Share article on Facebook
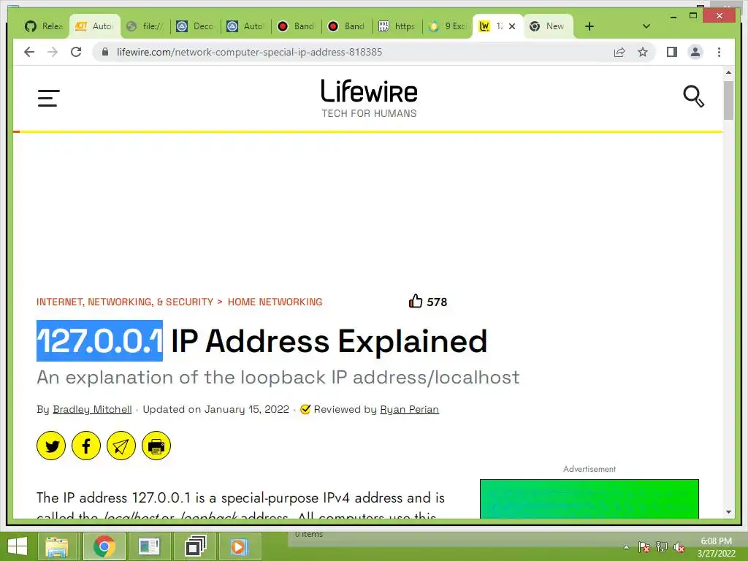748x561 pixels. [x=86, y=446]
